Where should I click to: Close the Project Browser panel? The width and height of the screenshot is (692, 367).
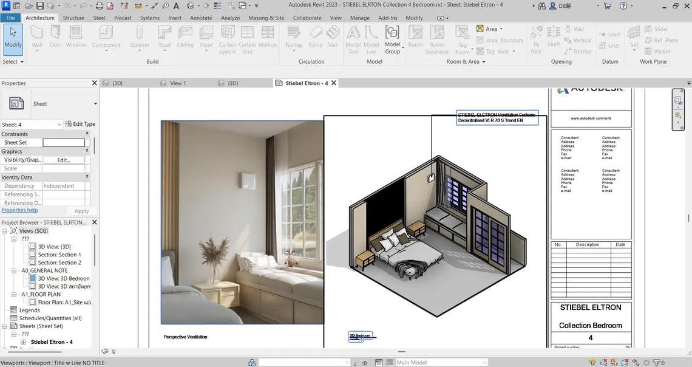click(x=94, y=222)
